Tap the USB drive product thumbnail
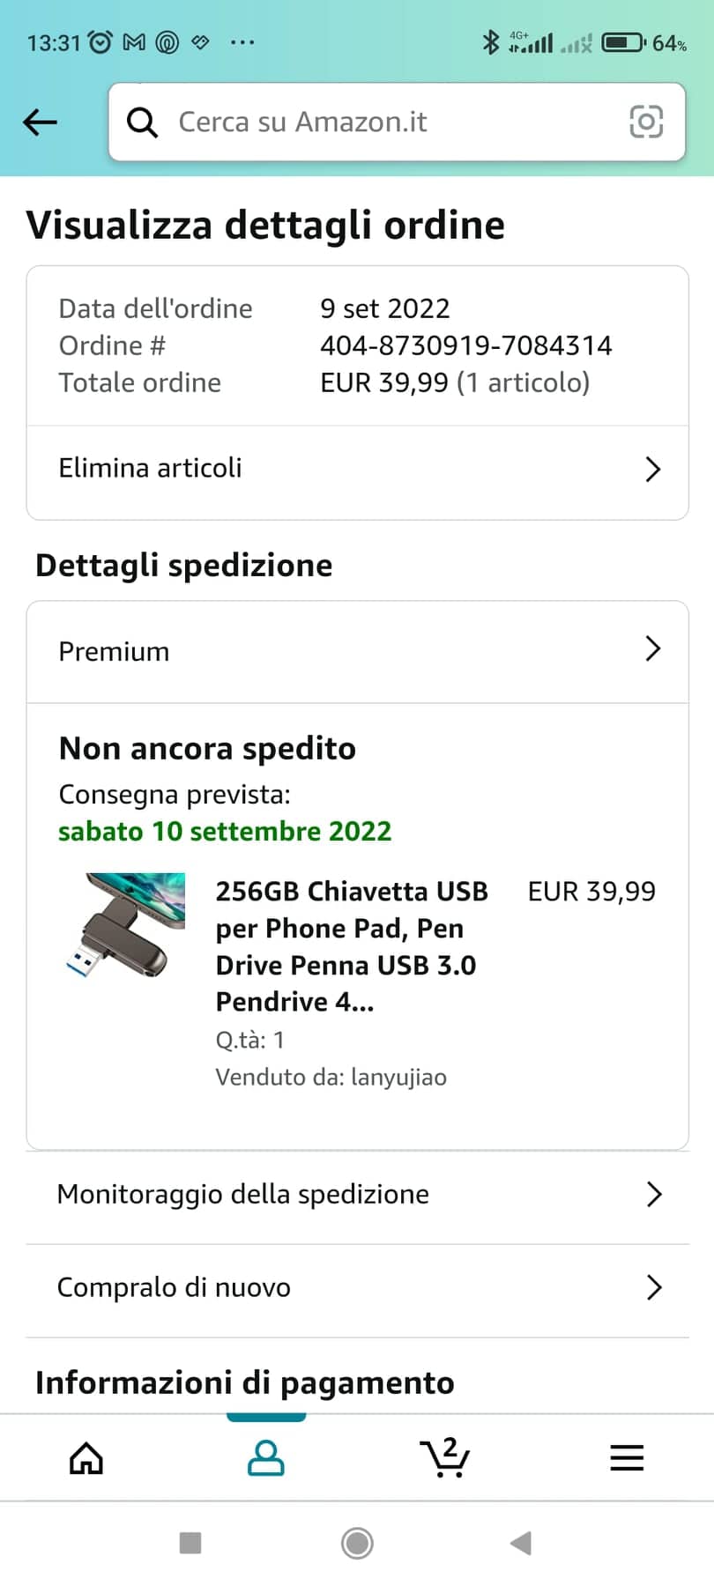The width and height of the screenshot is (714, 1586). click(127, 925)
